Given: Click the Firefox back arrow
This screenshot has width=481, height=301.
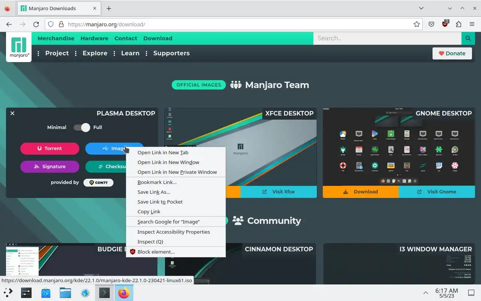Looking at the screenshot, I should (9, 24).
